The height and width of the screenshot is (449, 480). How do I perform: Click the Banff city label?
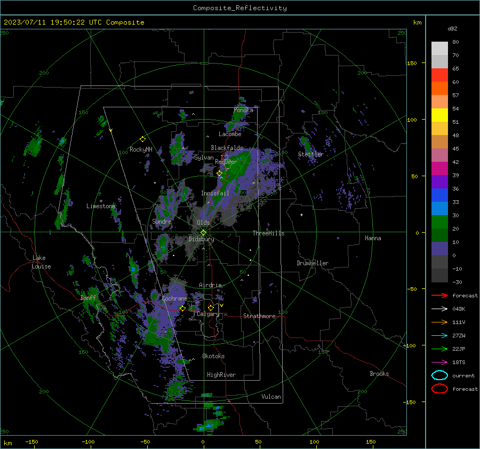[x=88, y=298]
